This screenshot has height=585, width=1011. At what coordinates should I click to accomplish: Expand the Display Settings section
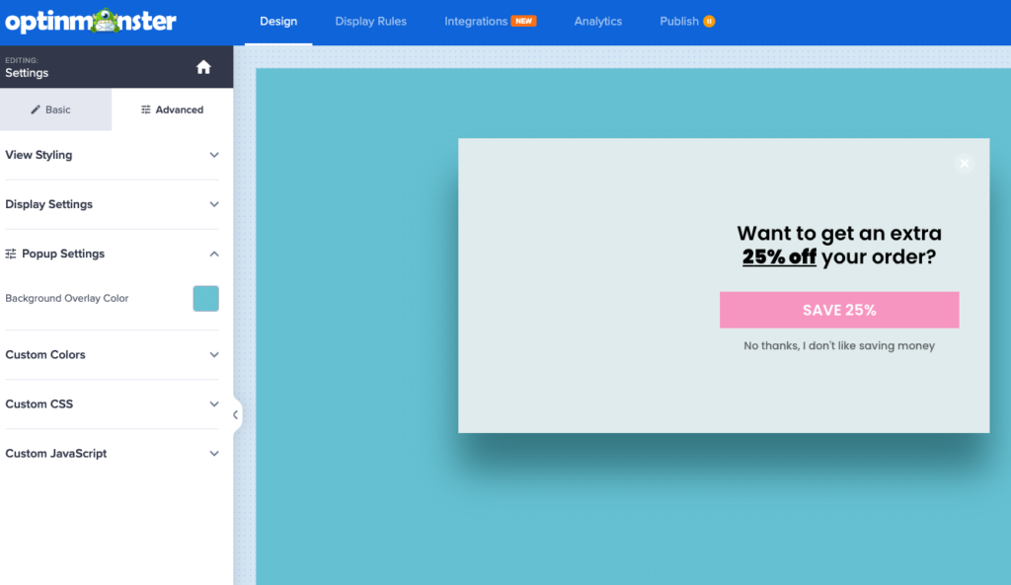(x=214, y=204)
